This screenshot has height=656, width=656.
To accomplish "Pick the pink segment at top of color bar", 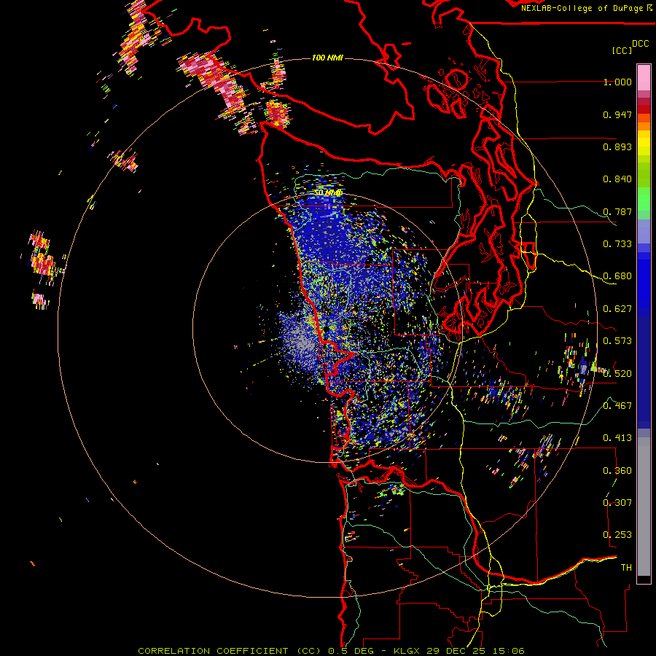I will click(x=644, y=77).
